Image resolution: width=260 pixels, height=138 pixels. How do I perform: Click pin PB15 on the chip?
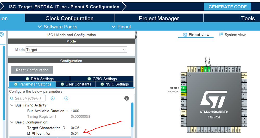click(244, 115)
